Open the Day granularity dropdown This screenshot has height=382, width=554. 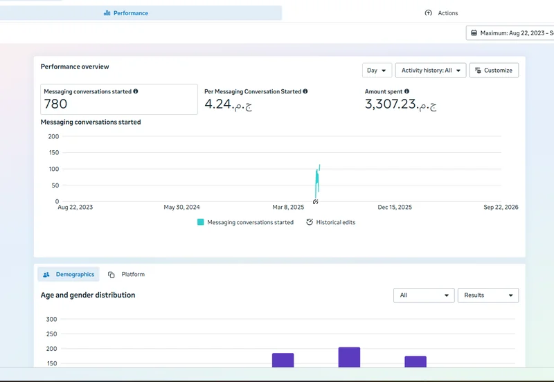377,71
